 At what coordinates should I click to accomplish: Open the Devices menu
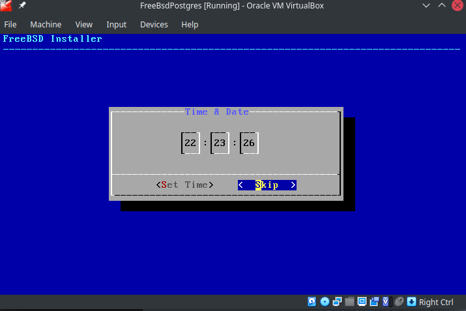(154, 24)
